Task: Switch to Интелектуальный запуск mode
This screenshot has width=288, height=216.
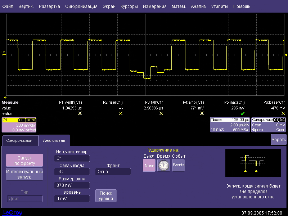Action: 24,174
